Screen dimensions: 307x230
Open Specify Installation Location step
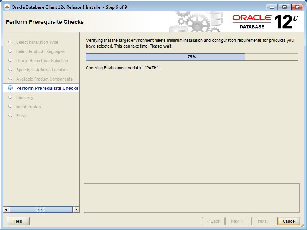(x=42, y=70)
